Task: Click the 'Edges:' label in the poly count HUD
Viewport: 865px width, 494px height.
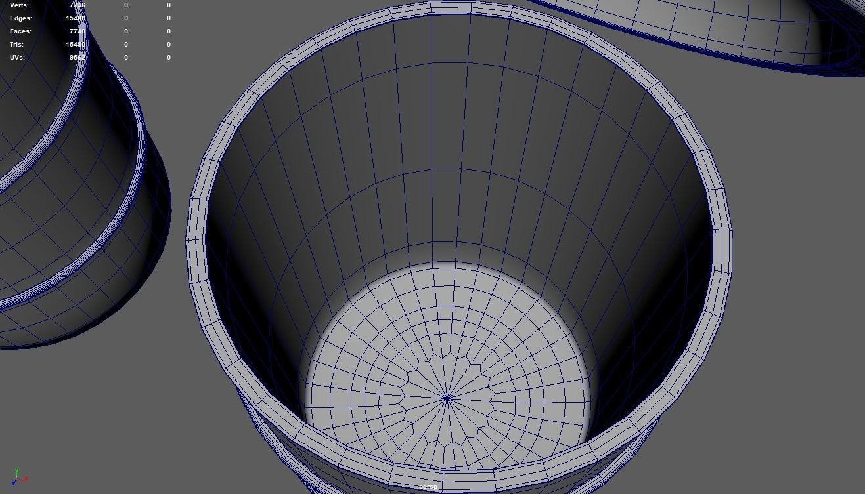Action: (20, 18)
